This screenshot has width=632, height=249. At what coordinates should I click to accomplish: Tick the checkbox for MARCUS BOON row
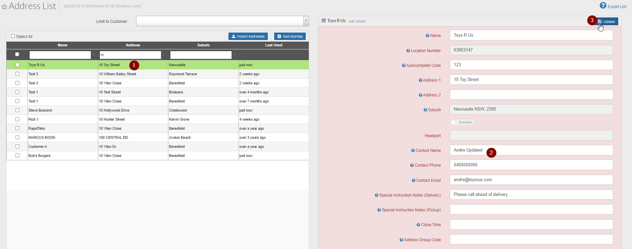17,137
